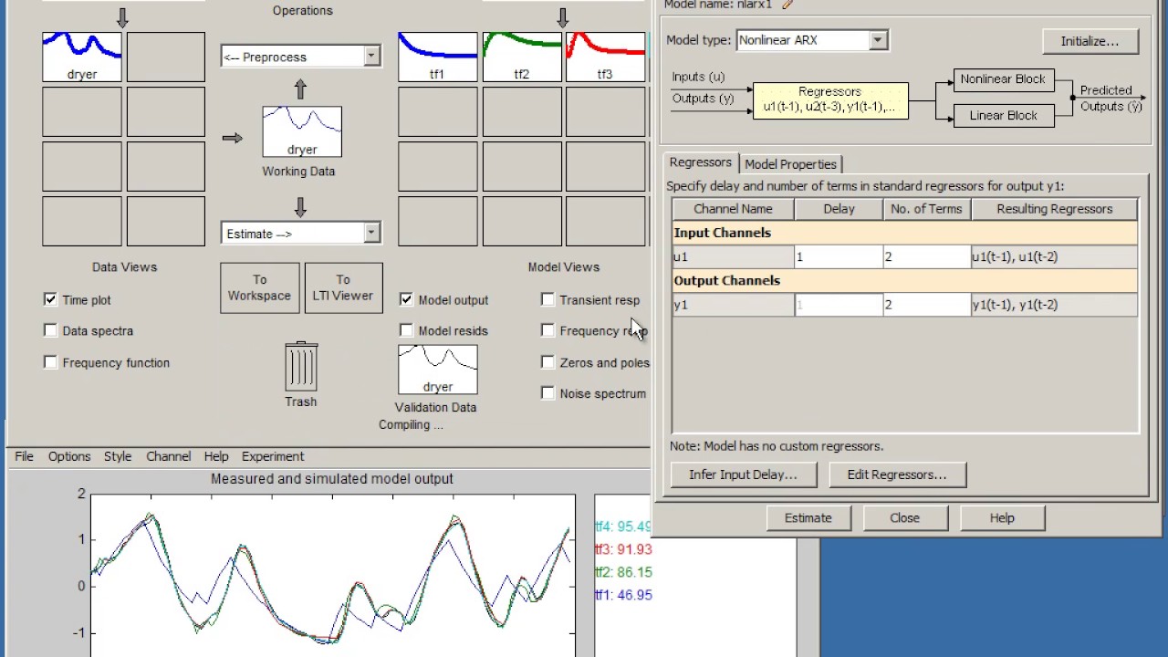Enable the Zeros and poles checkbox
The image size is (1168, 657).
coord(547,362)
